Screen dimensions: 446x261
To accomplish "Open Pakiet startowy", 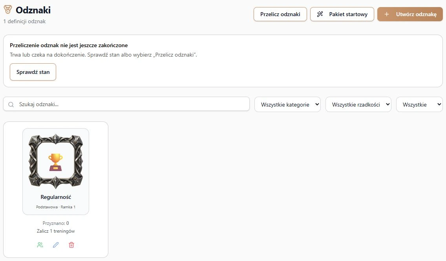I will 342,14.
